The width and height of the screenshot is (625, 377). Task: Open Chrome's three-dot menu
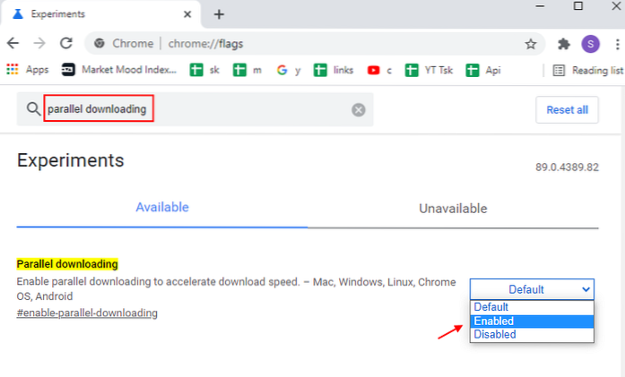[615, 44]
